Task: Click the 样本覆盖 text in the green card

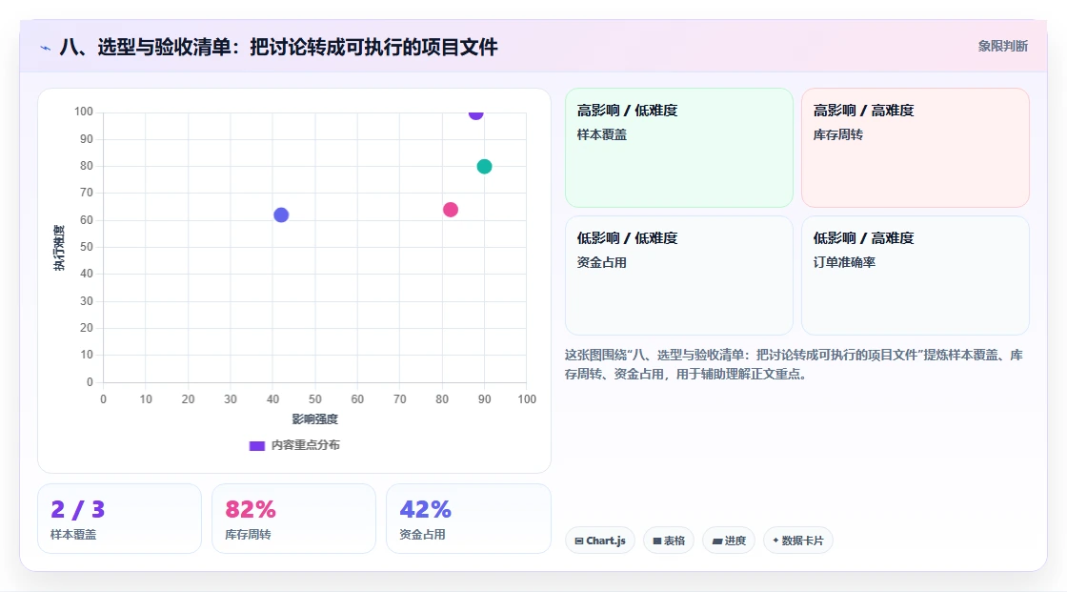Action: (x=601, y=134)
